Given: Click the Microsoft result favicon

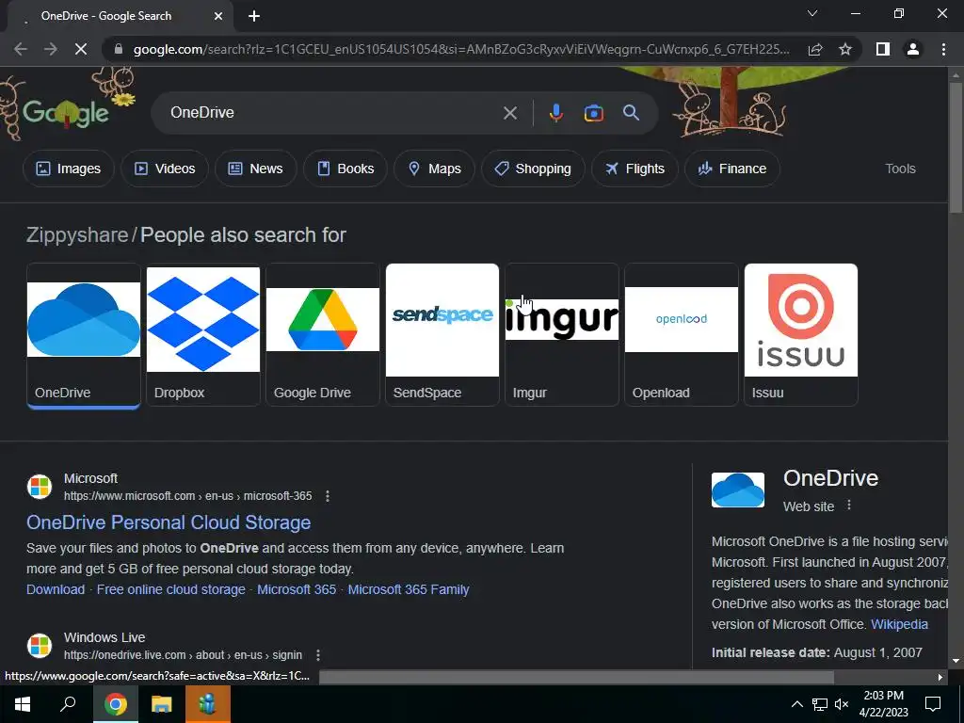Looking at the screenshot, I should (x=40, y=487).
